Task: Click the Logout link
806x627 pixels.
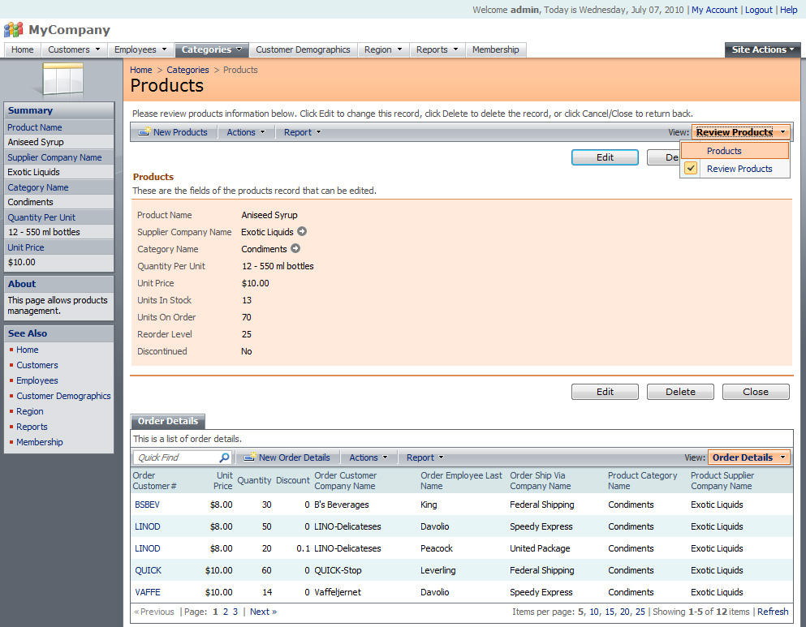Action: pyautogui.click(x=758, y=10)
